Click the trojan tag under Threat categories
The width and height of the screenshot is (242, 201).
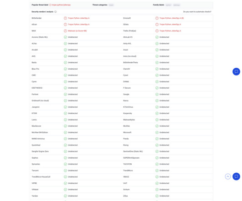pos(111,5)
